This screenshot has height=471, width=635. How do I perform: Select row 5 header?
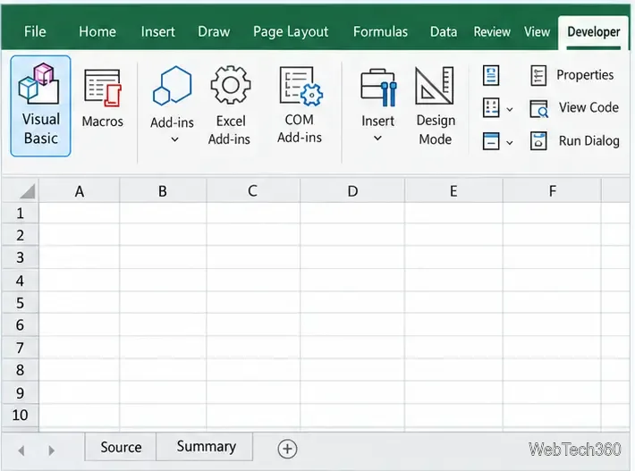coord(20,302)
